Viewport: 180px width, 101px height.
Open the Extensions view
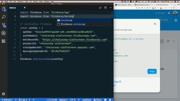[x=4, y=41]
